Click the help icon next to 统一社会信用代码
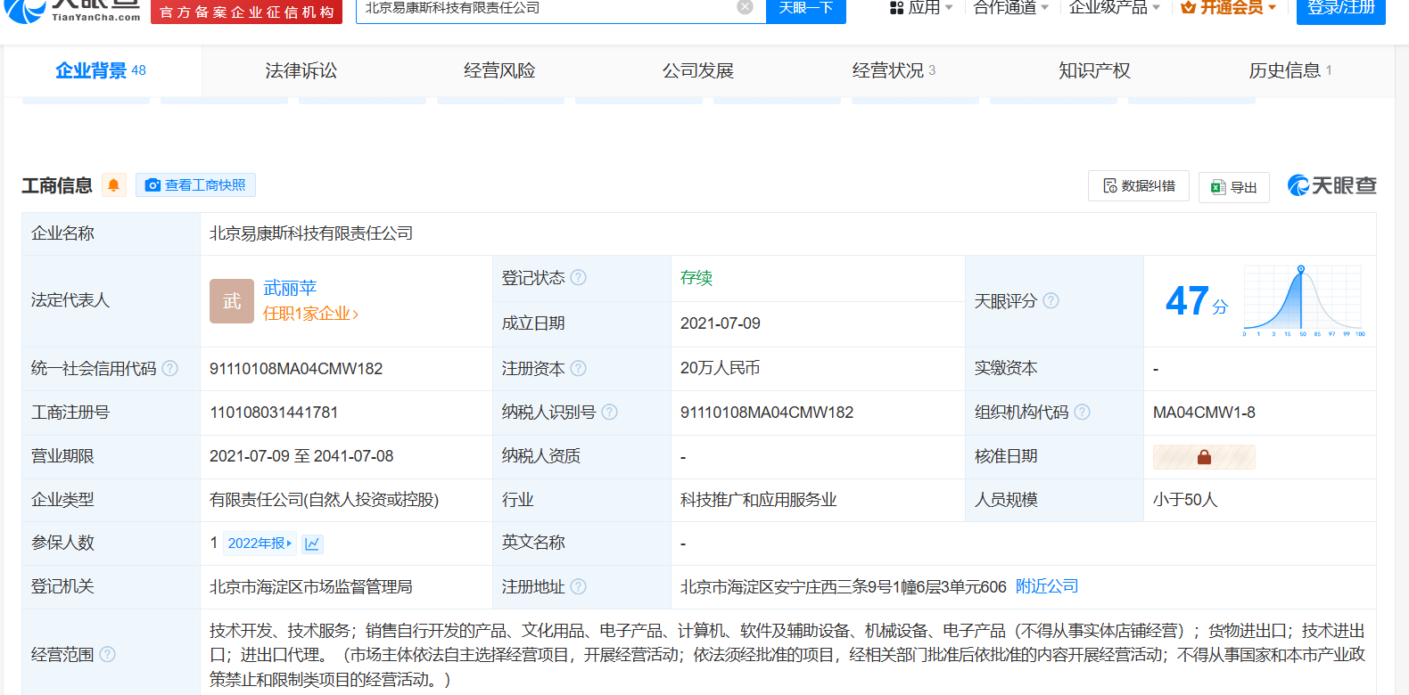The image size is (1409, 695). pos(170,368)
